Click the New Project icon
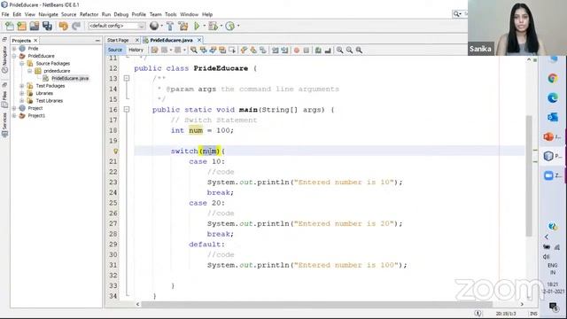The width and height of the screenshot is (567, 319). coord(21,26)
